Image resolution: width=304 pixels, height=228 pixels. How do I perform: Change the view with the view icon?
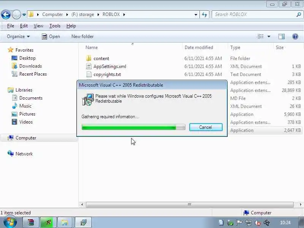(x=260, y=36)
